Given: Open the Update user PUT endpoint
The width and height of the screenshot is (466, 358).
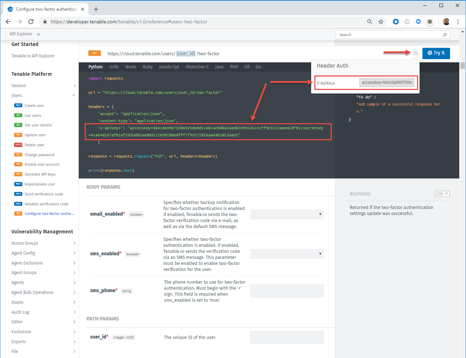Looking at the screenshot, I should pyautogui.click(x=35, y=135).
